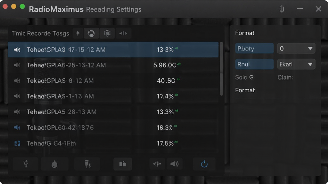
Task: Click the water droplet icon in the bottom bar
Action: [54, 164]
